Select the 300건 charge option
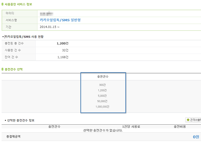Screen dimensions: 201x148 coord(102,85)
